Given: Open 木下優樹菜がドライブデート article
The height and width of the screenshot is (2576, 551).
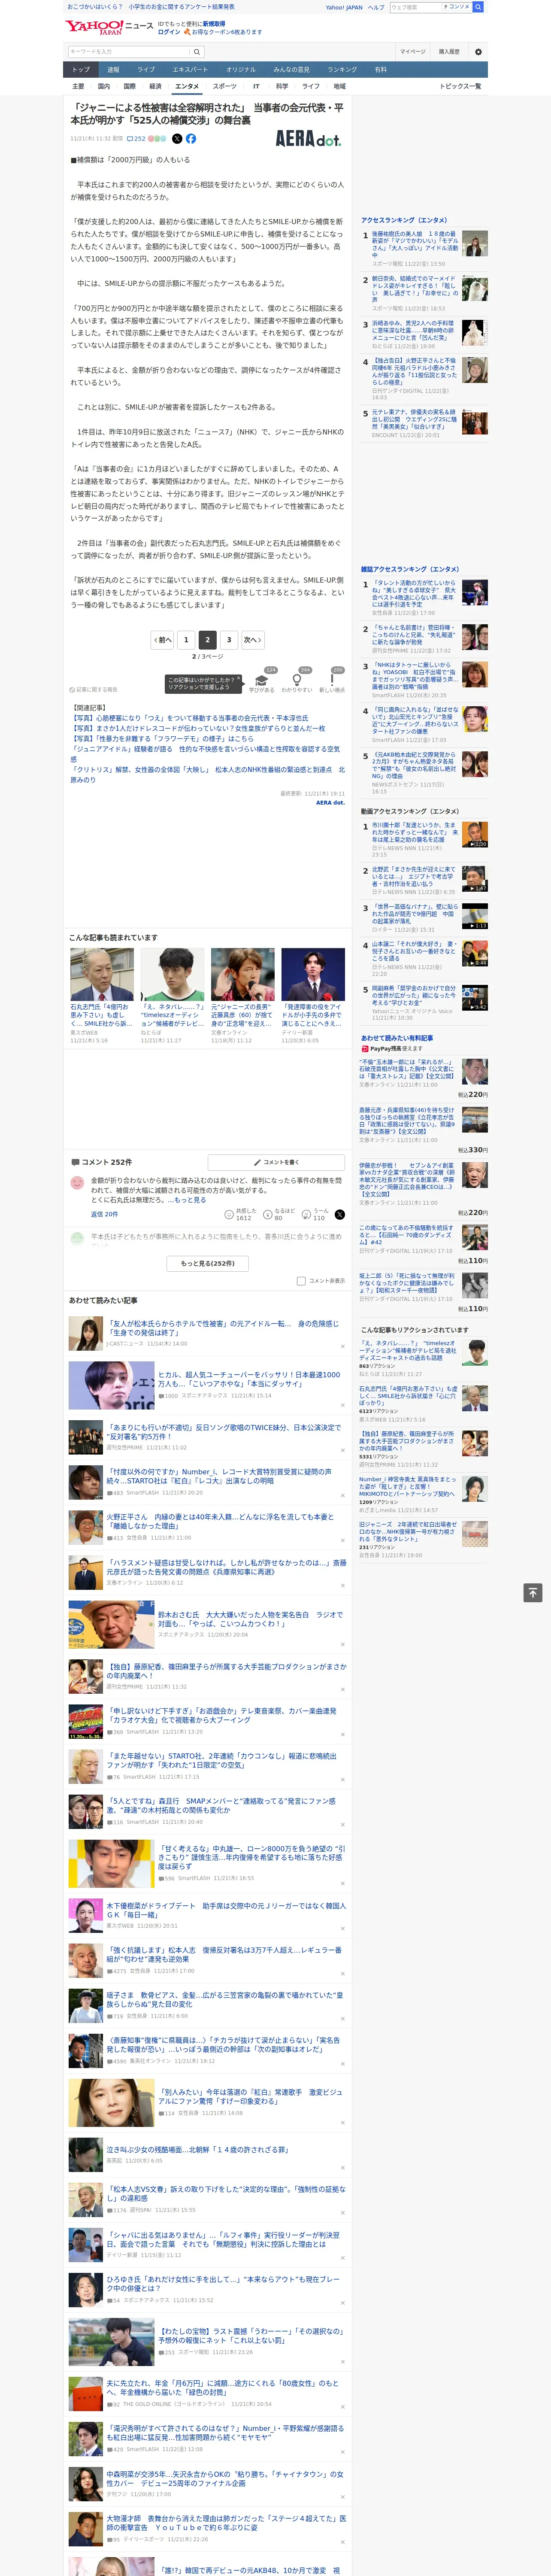Looking at the screenshot, I should point(226,1911).
